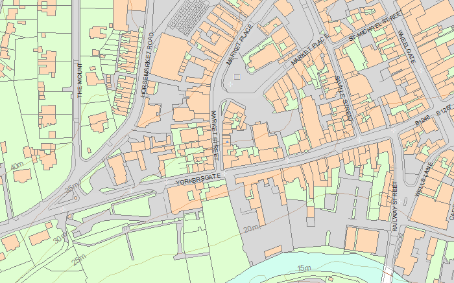Select the YORKERSGATE street label
Screen dimensions: 454x283
[x=198, y=179]
